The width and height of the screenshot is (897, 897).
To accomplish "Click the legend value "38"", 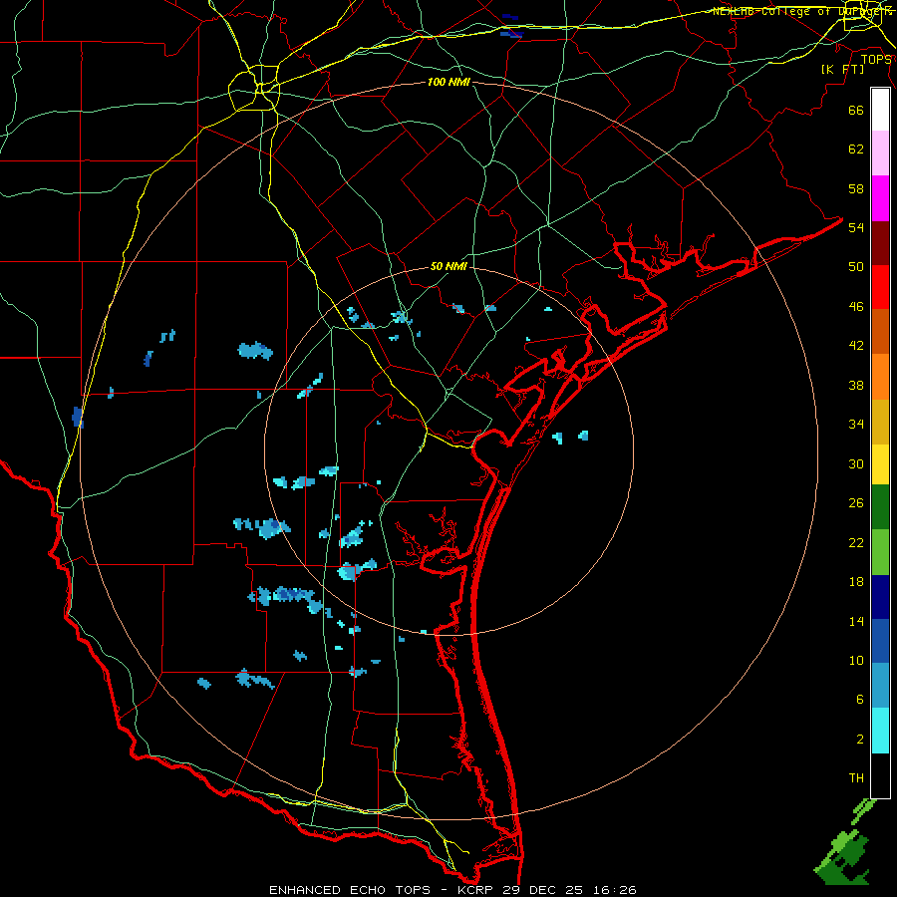I will point(856,385).
